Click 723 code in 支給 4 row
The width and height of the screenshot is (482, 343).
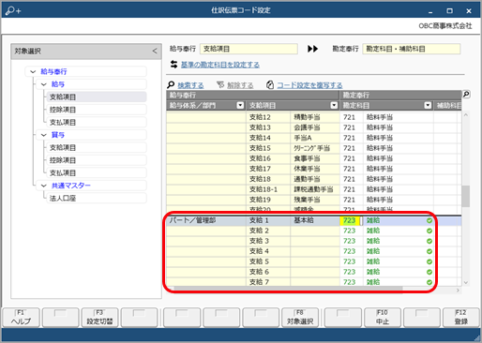(350, 251)
